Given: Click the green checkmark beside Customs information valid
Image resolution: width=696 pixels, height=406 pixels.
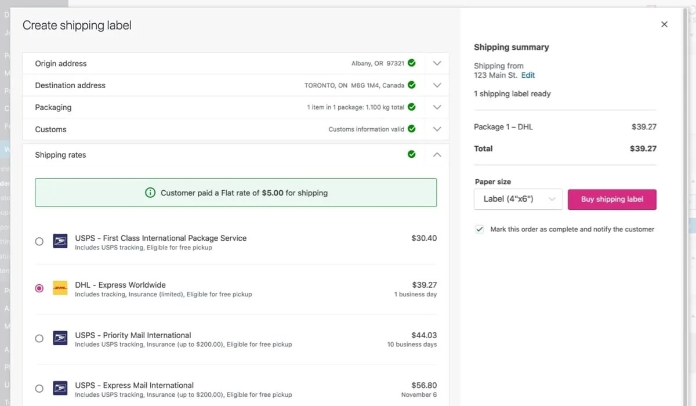Looking at the screenshot, I should click(411, 129).
